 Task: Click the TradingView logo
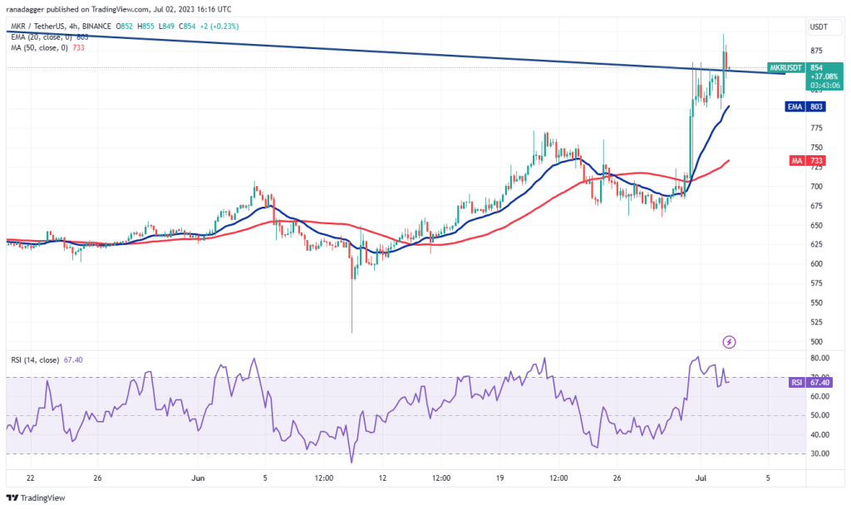tap(33, 496)
